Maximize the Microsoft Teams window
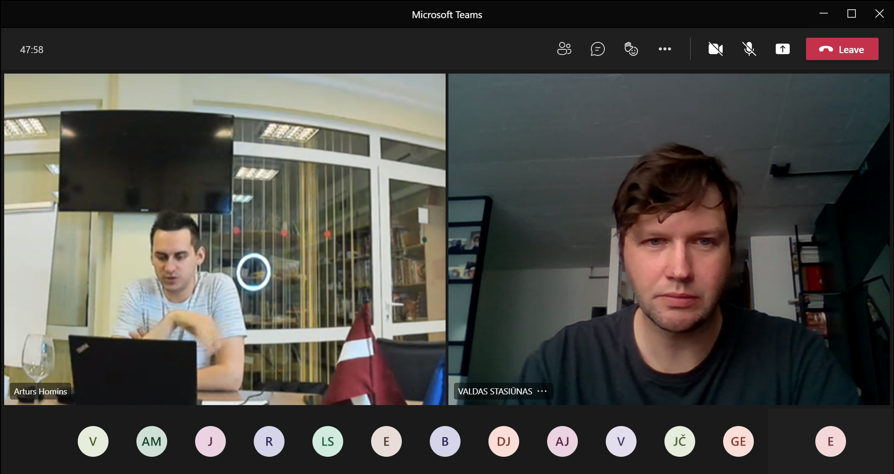Image resolution: width=894 pixels, height=474 pixels. (852, 14)
